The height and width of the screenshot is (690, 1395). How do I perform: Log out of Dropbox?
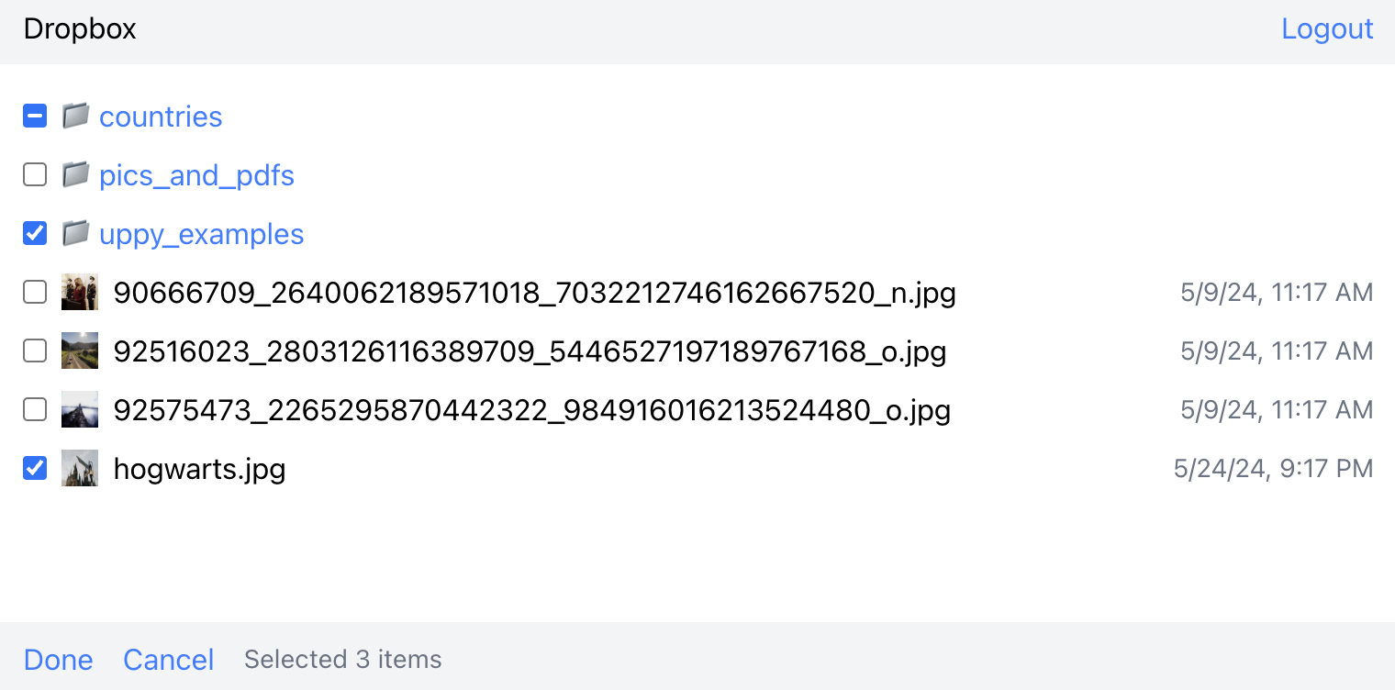coord(1327,29)
